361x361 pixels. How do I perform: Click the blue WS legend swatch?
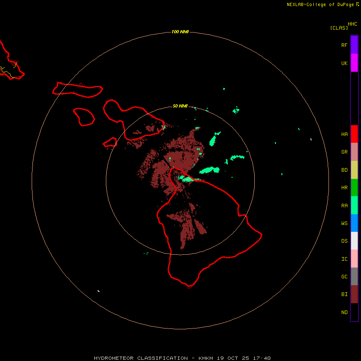tap(354, 223)
